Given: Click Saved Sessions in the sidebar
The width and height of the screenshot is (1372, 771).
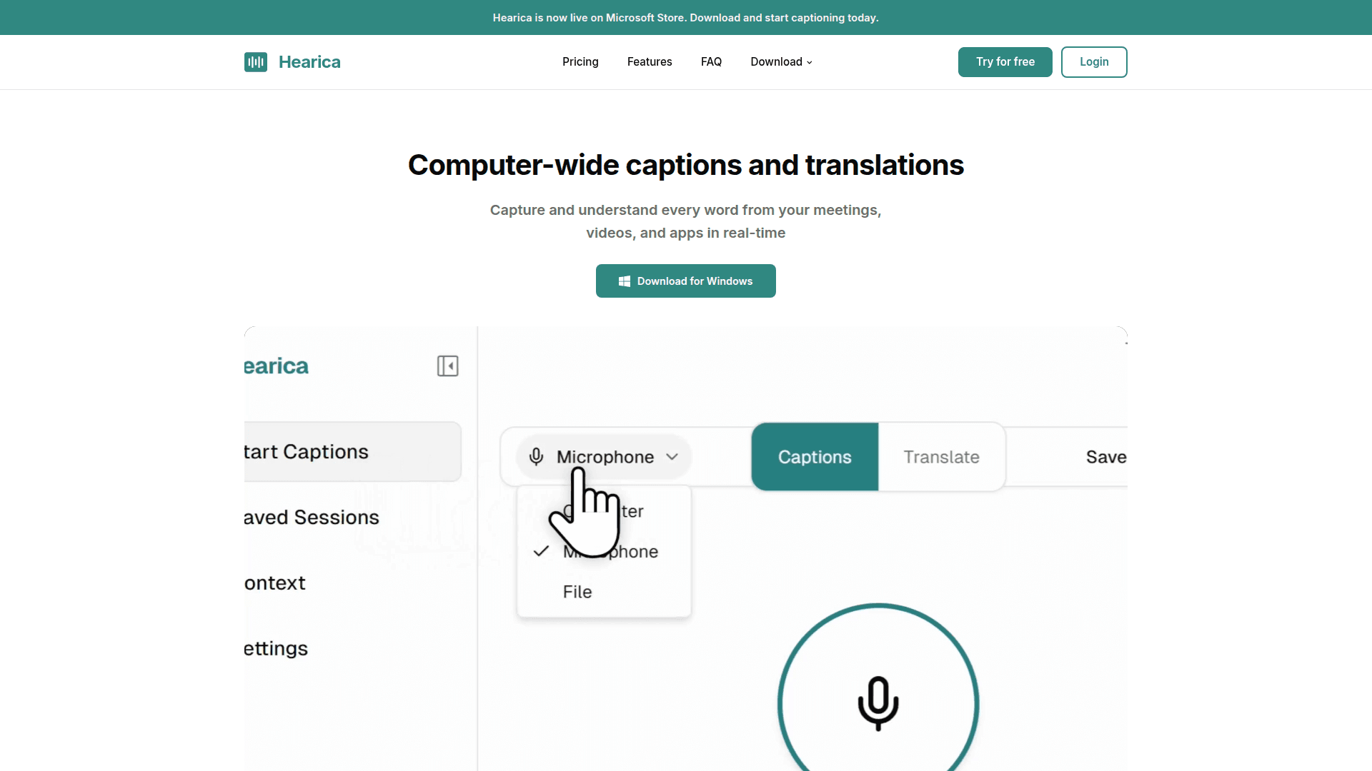Looking at the screenshot, I should click(x=312, y=518).
